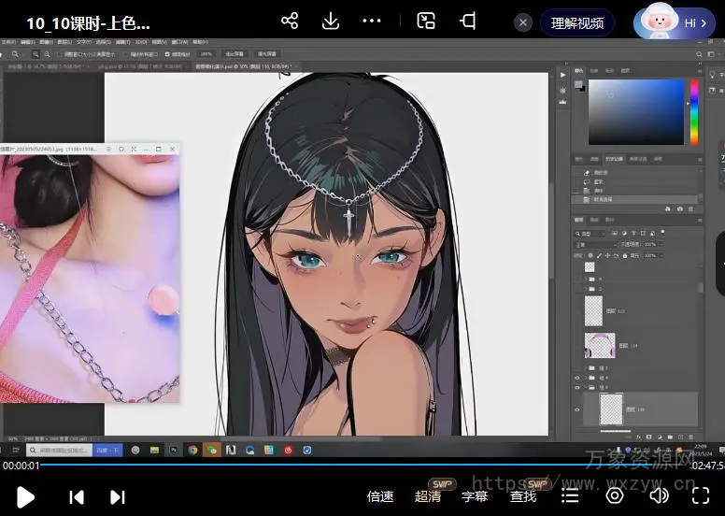The height and width of the screenshot is (516, 725).
Task: Click the rotate screen icon in top bar
Action: [x=468, y=21]
